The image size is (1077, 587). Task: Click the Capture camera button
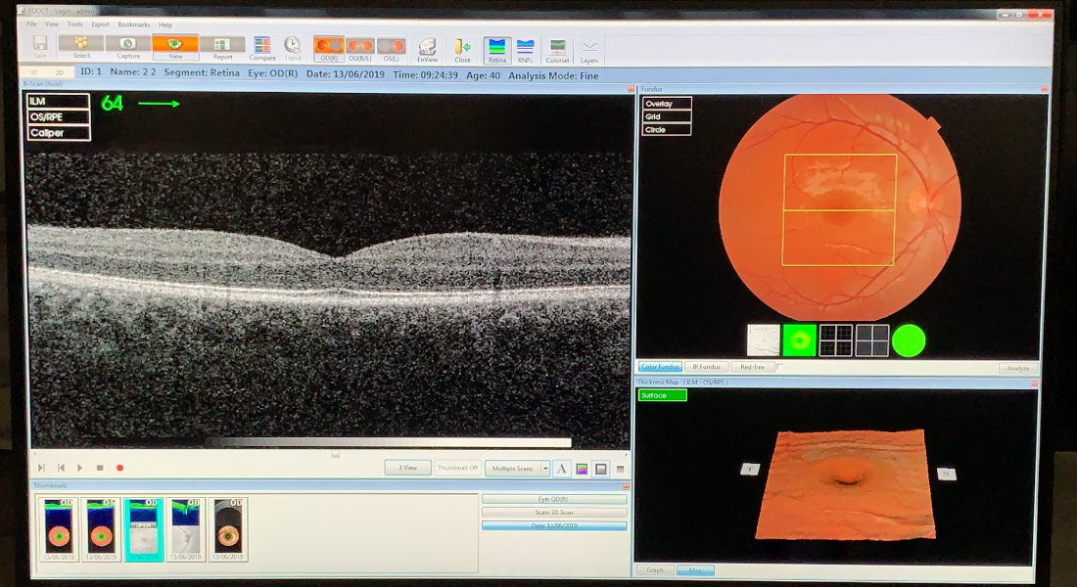click(127, 46)
